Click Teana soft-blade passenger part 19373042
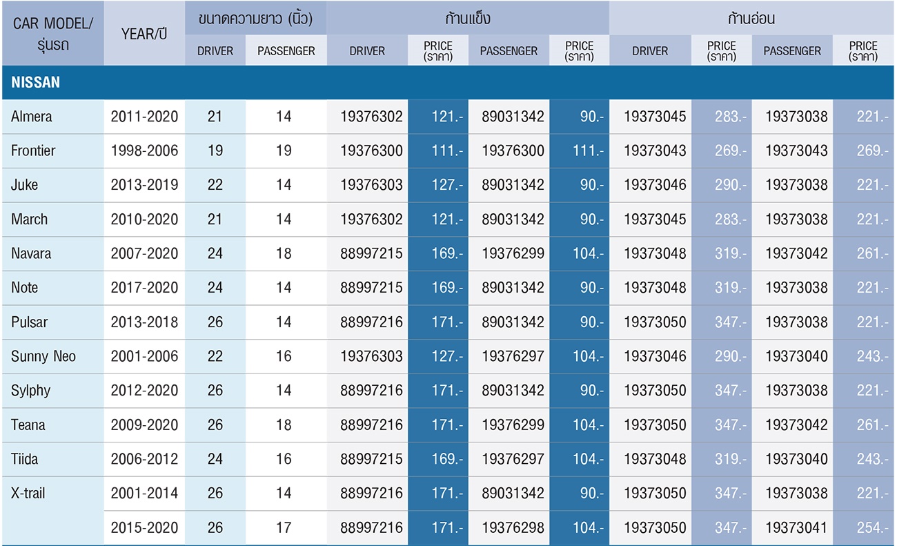Image resolution: width=897 pixels, height=546 pixels. (x=796, y=425)
